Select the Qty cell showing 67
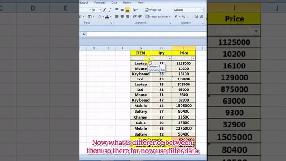 (161, 111)
